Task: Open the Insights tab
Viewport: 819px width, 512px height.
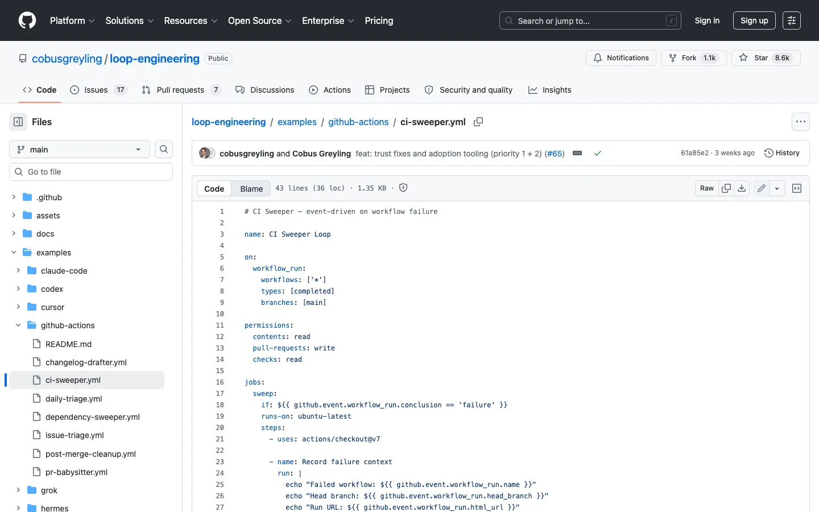Action: click(550, 90)
